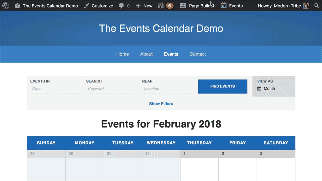322x181 pixels.
Task: Click the Sunday column header
Action: pyautogui.click(x=46, y=143)
